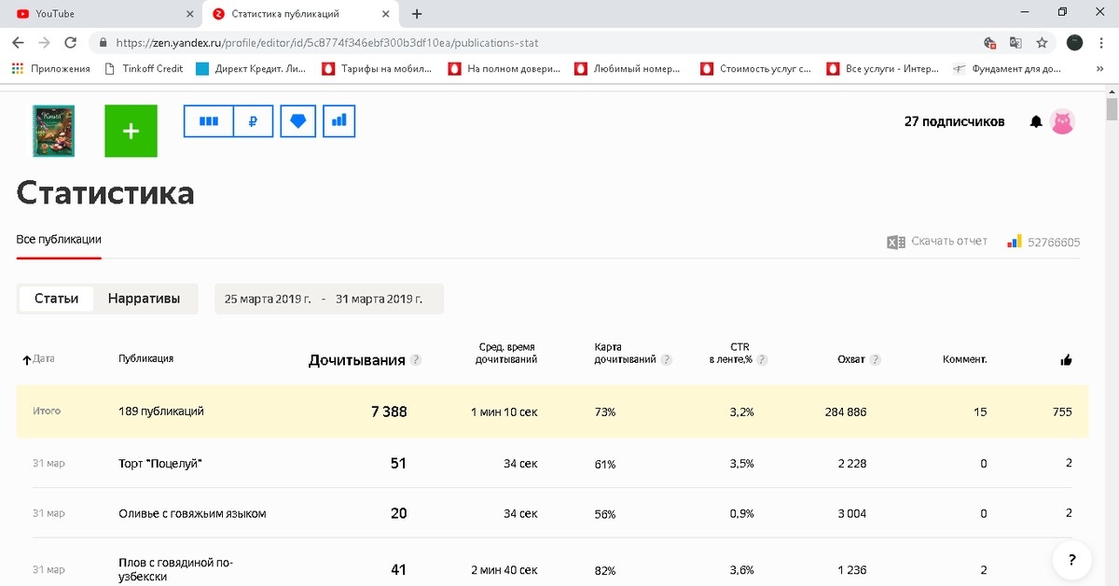The image size is (1119, 586).
Task: Open the Приложения apps bookmark
Action: point(50,68)
